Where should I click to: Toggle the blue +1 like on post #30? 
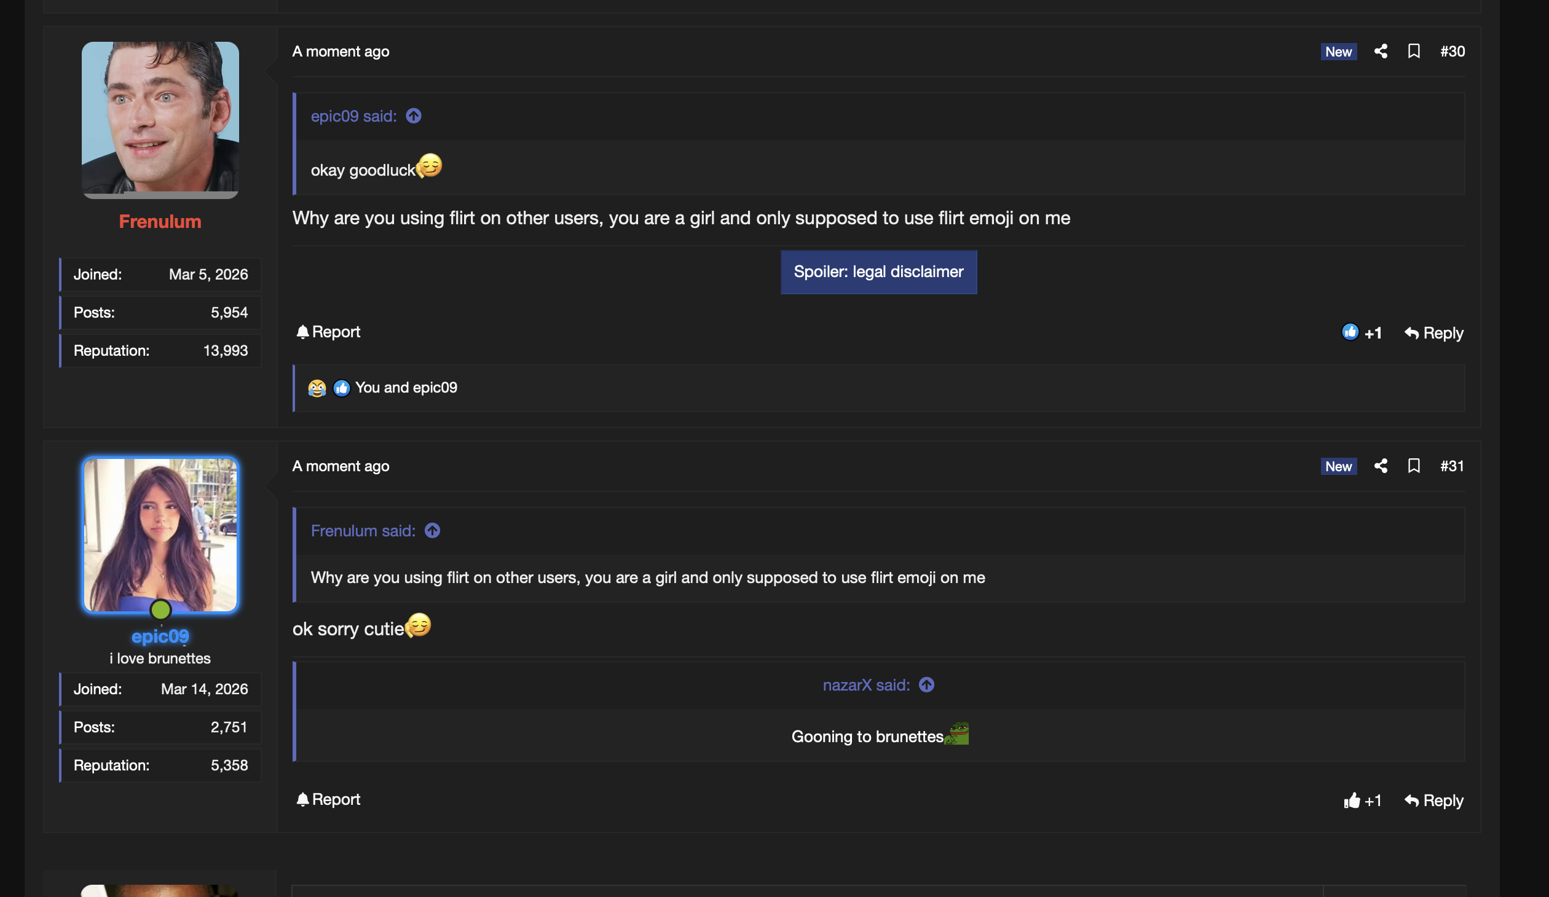click(x=1362, y=332)
